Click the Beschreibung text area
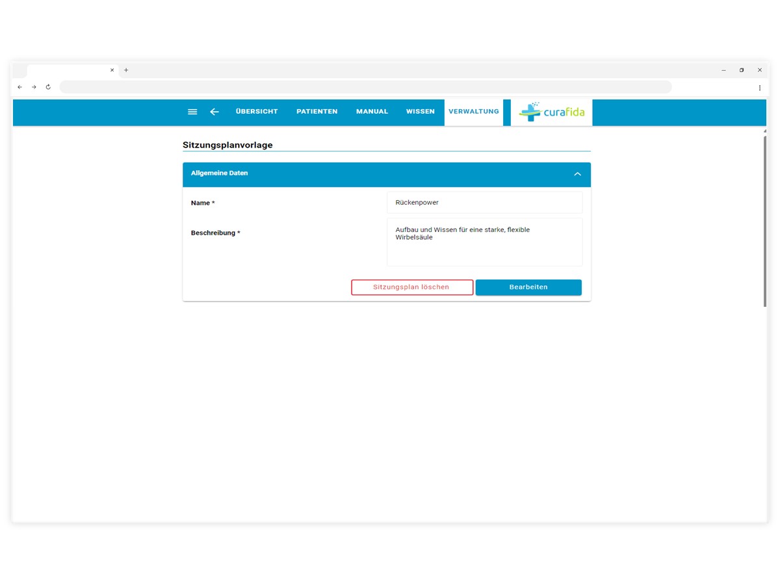 click(485, 242)
